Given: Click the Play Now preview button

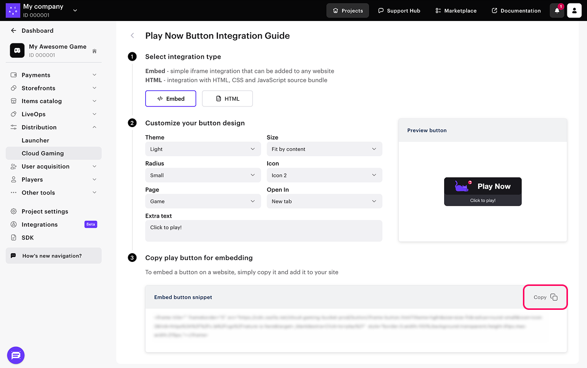Looking at the screenshot, I should (483, 191).
